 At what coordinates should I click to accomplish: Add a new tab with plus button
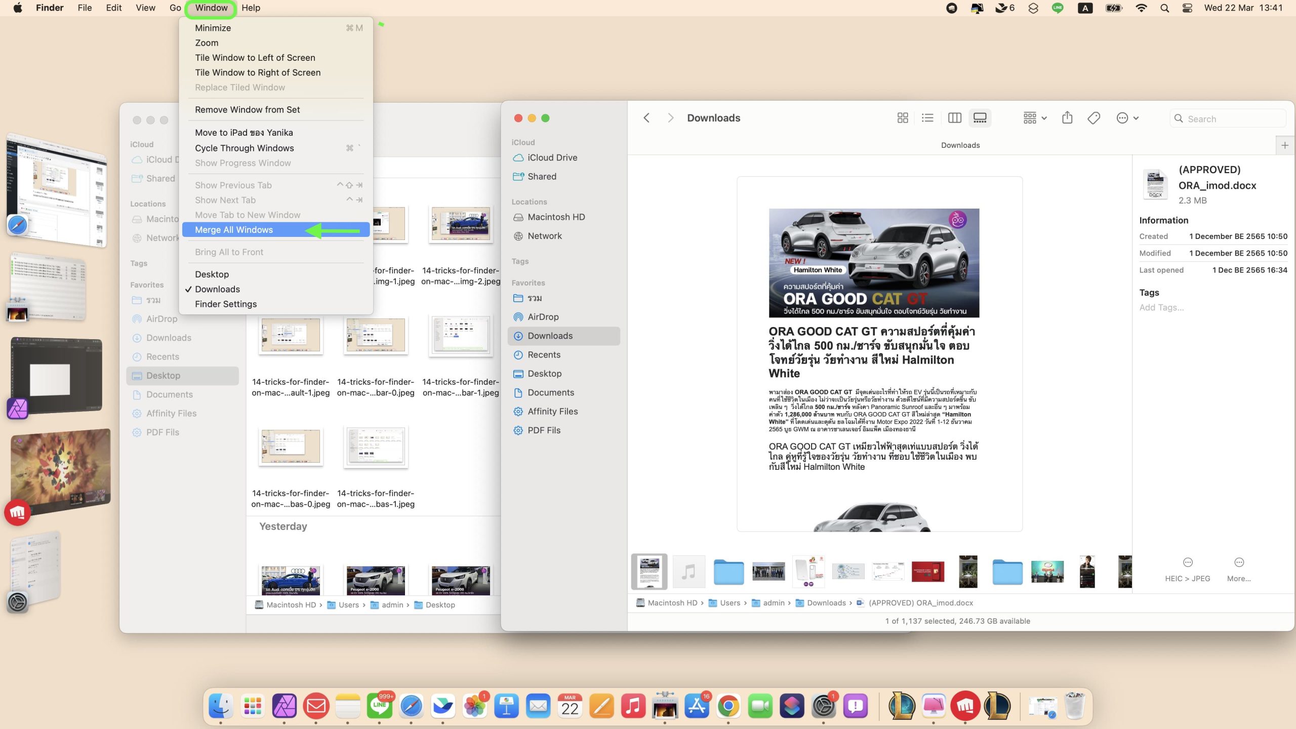click(1285, 145)
